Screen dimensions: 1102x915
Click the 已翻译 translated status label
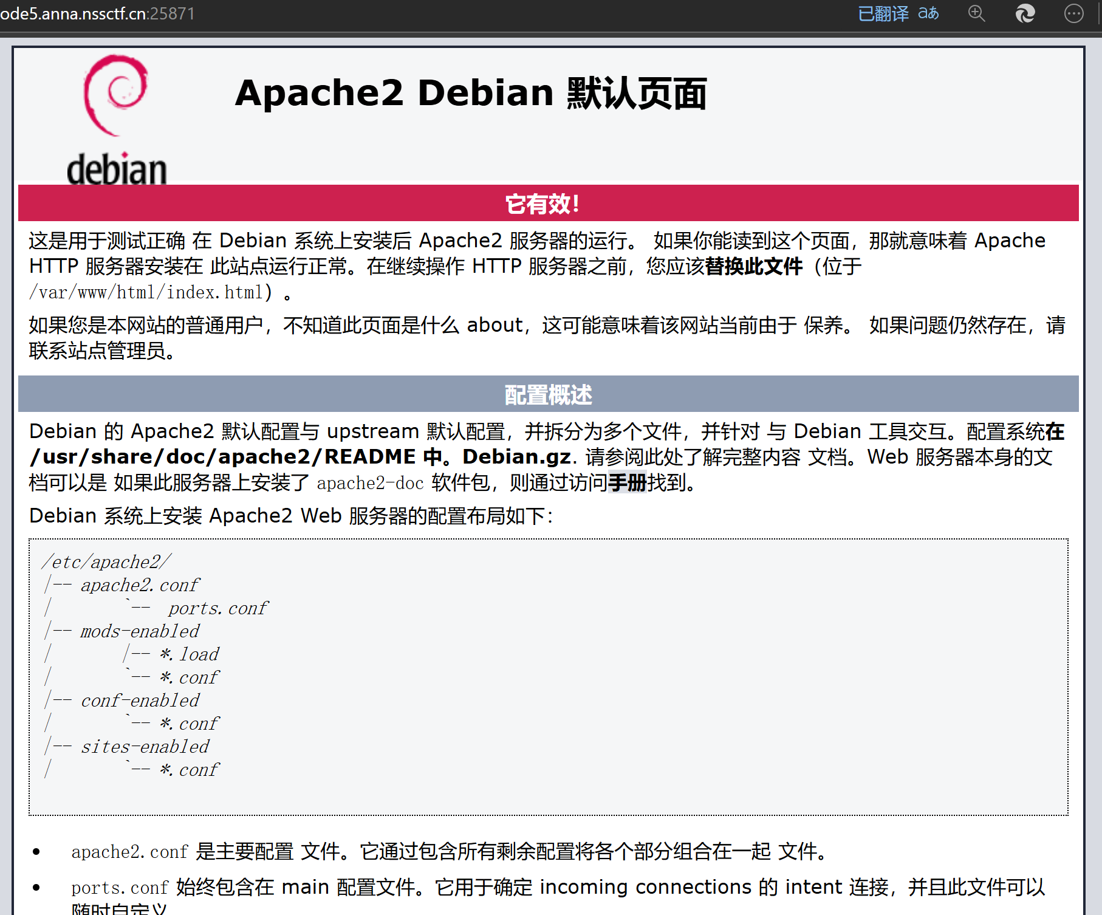click(x=883, y=13)
